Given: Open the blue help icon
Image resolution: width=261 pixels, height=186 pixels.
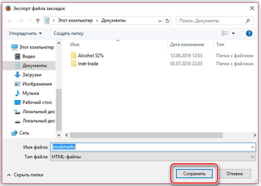Looking at the screenshot, I should click(249, 33).
